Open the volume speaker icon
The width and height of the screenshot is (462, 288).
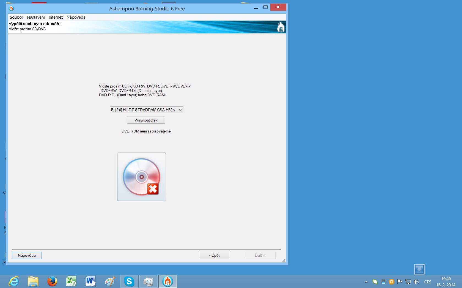coord(416,282)
